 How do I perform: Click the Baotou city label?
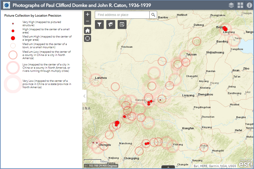163,17
